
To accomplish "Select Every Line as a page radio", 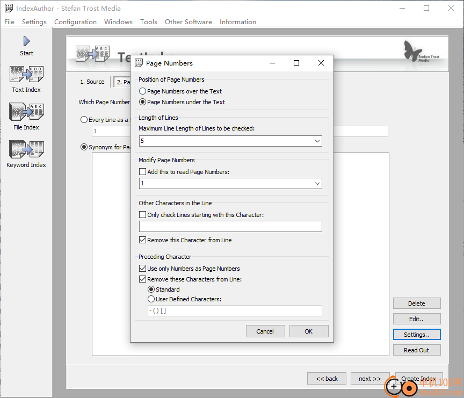I will pyautogui.click(x=84, y=120).
